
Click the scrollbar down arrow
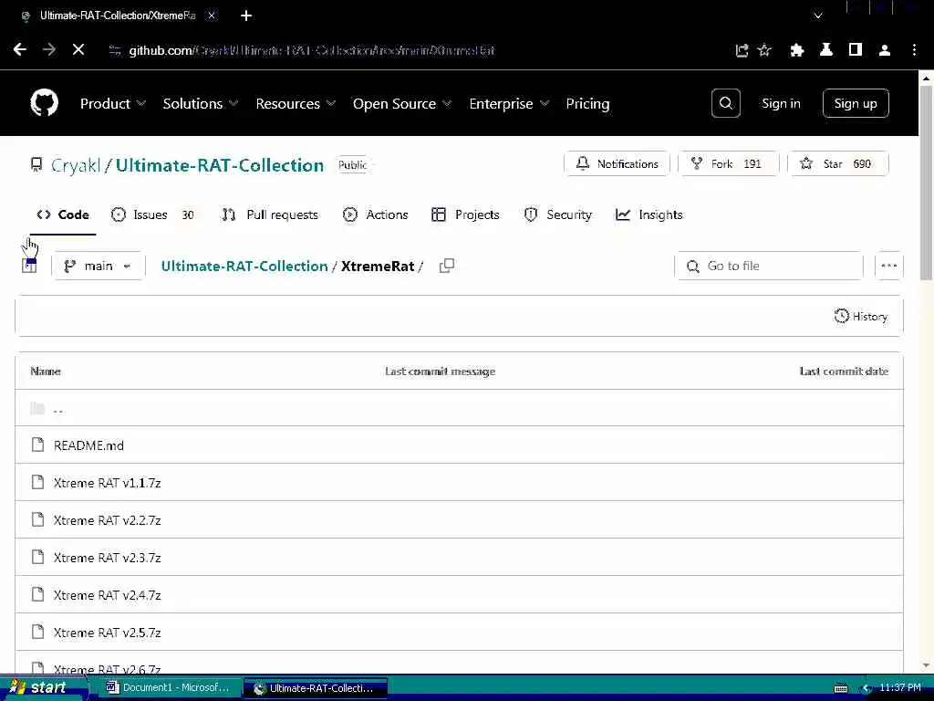(x=926, y=665)
